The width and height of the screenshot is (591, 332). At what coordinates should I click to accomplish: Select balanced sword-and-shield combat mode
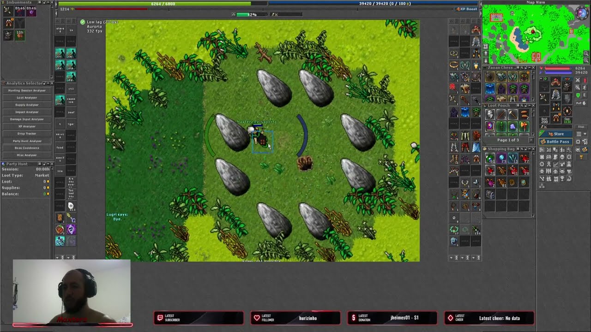578,88
